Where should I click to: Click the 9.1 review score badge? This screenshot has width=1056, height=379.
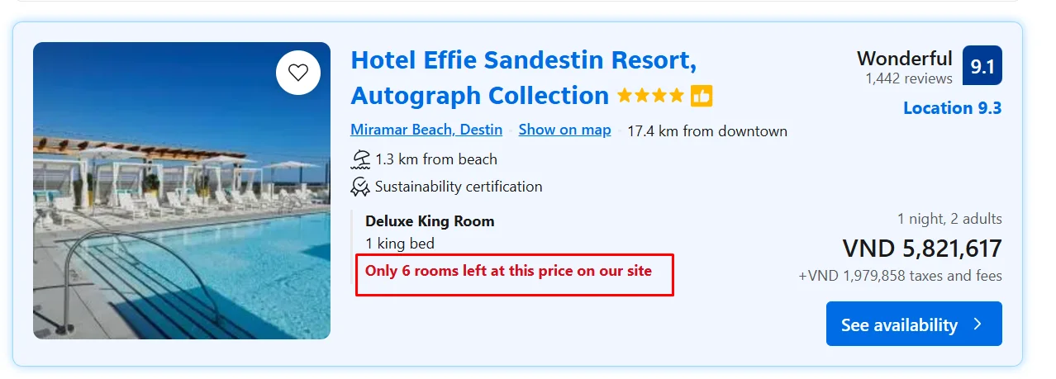982,66
